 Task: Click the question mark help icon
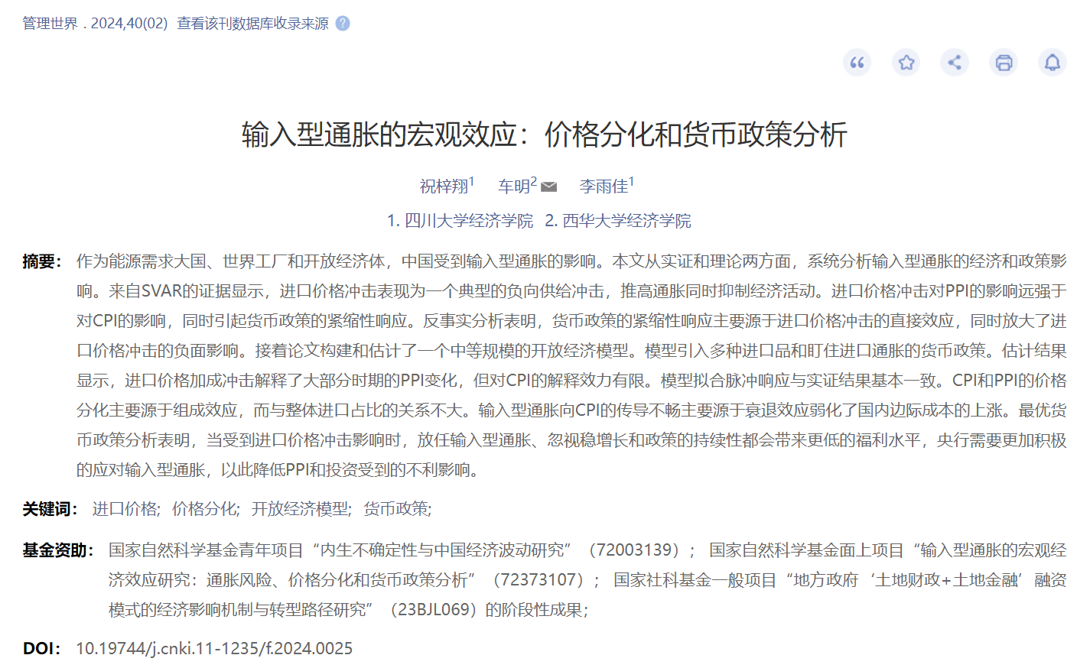tap(343, 24)
